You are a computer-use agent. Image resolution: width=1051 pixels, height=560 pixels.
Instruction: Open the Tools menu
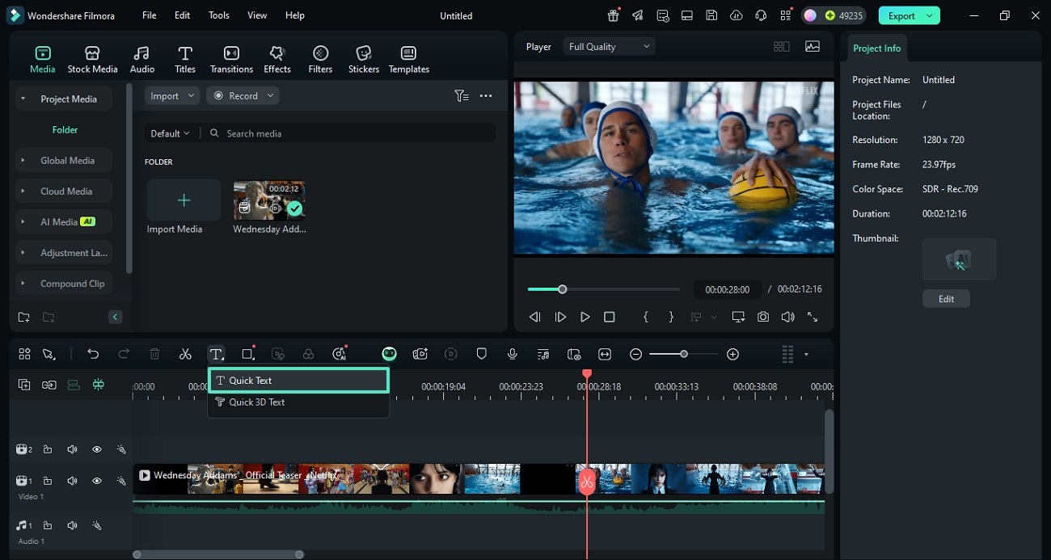point(219,15)
